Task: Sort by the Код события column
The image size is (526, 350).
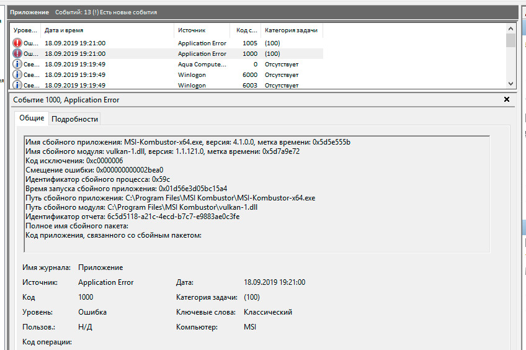Action: 246,30
